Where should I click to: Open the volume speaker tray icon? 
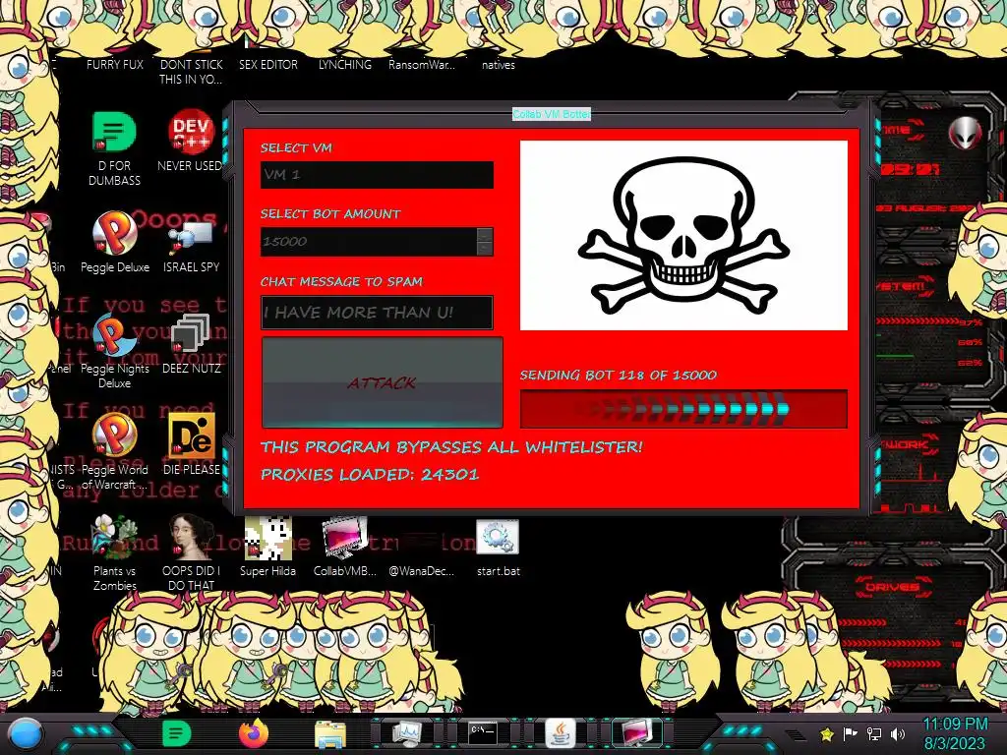coord(898,733)
